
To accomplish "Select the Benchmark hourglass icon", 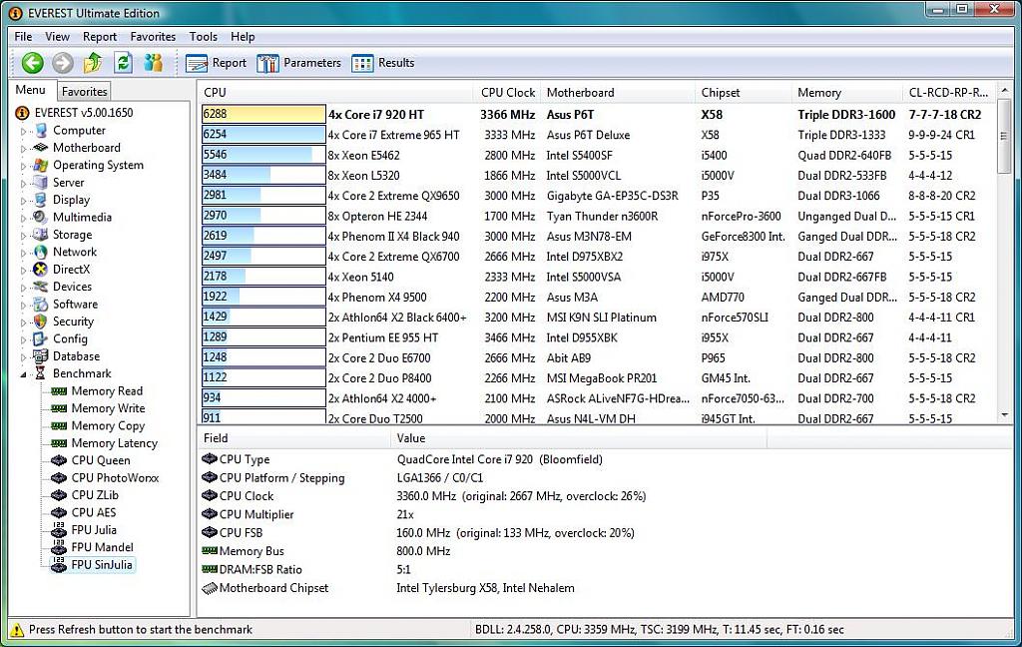I will (40, 373).
